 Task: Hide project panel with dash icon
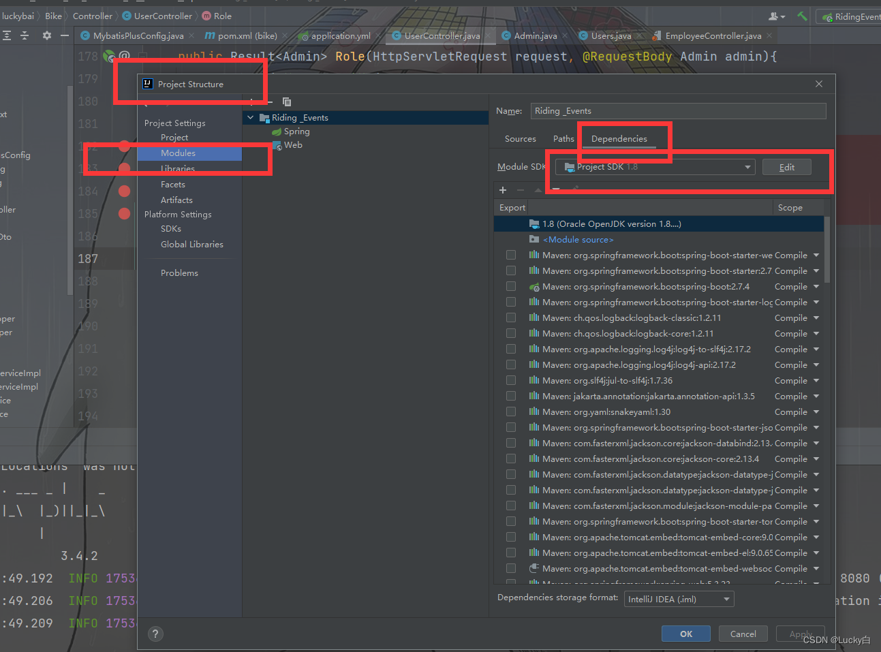65,35
